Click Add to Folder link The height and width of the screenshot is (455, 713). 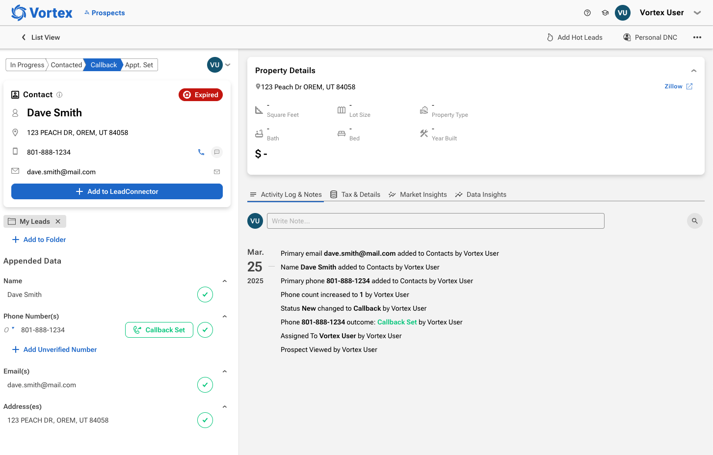click(39, 240)
